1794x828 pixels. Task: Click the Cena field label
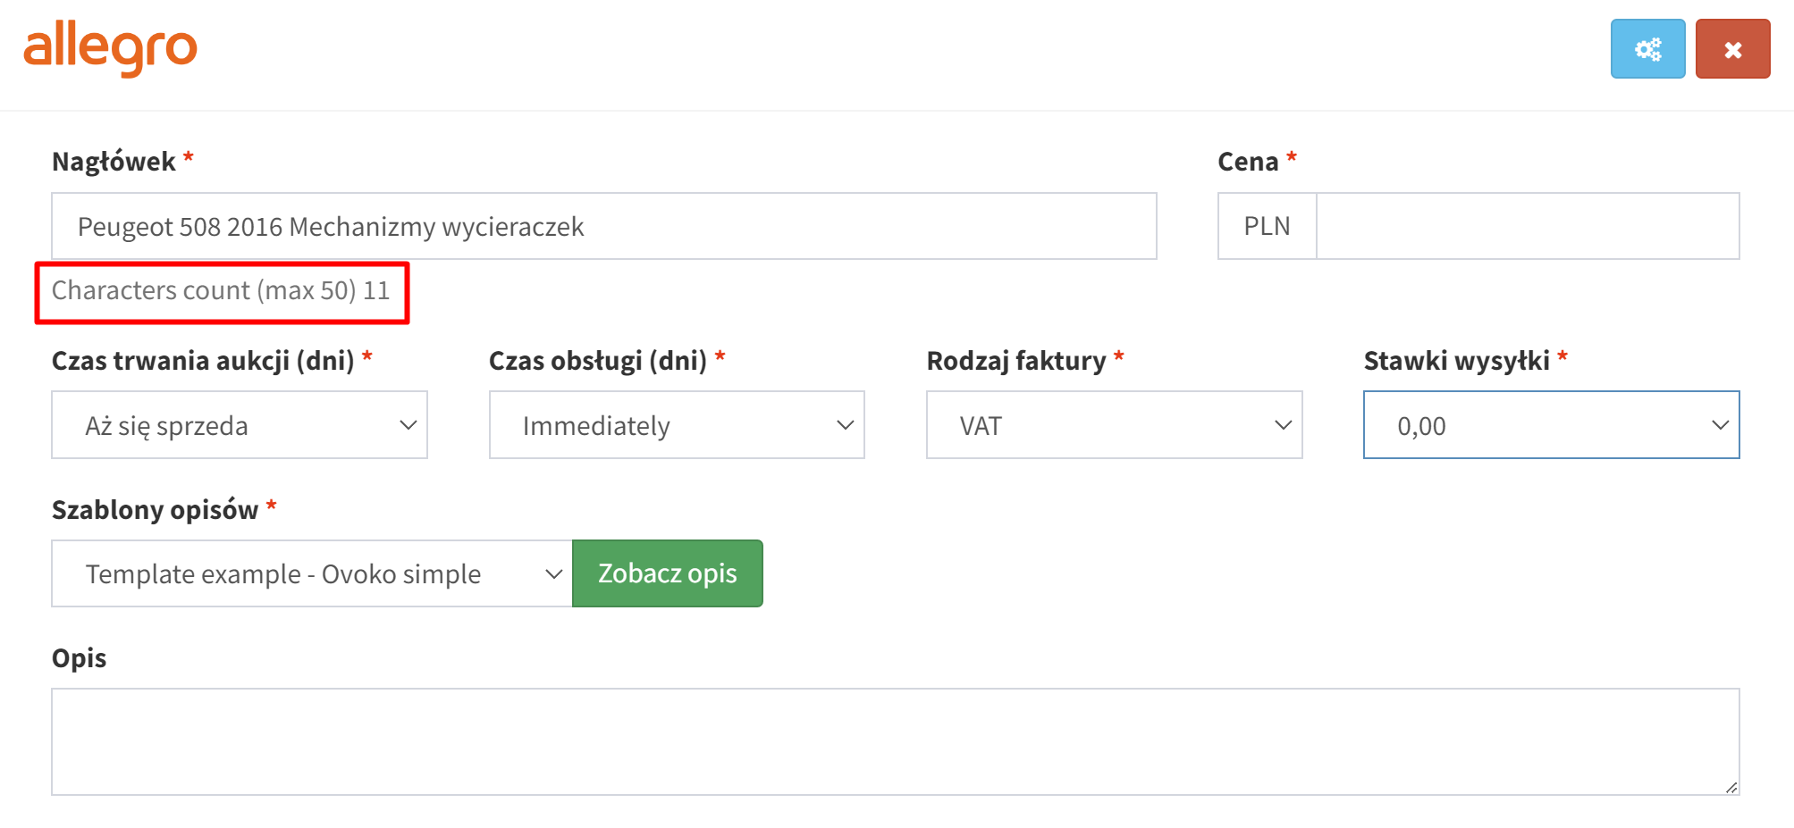pyautogui.click(x=1248, y=162)
